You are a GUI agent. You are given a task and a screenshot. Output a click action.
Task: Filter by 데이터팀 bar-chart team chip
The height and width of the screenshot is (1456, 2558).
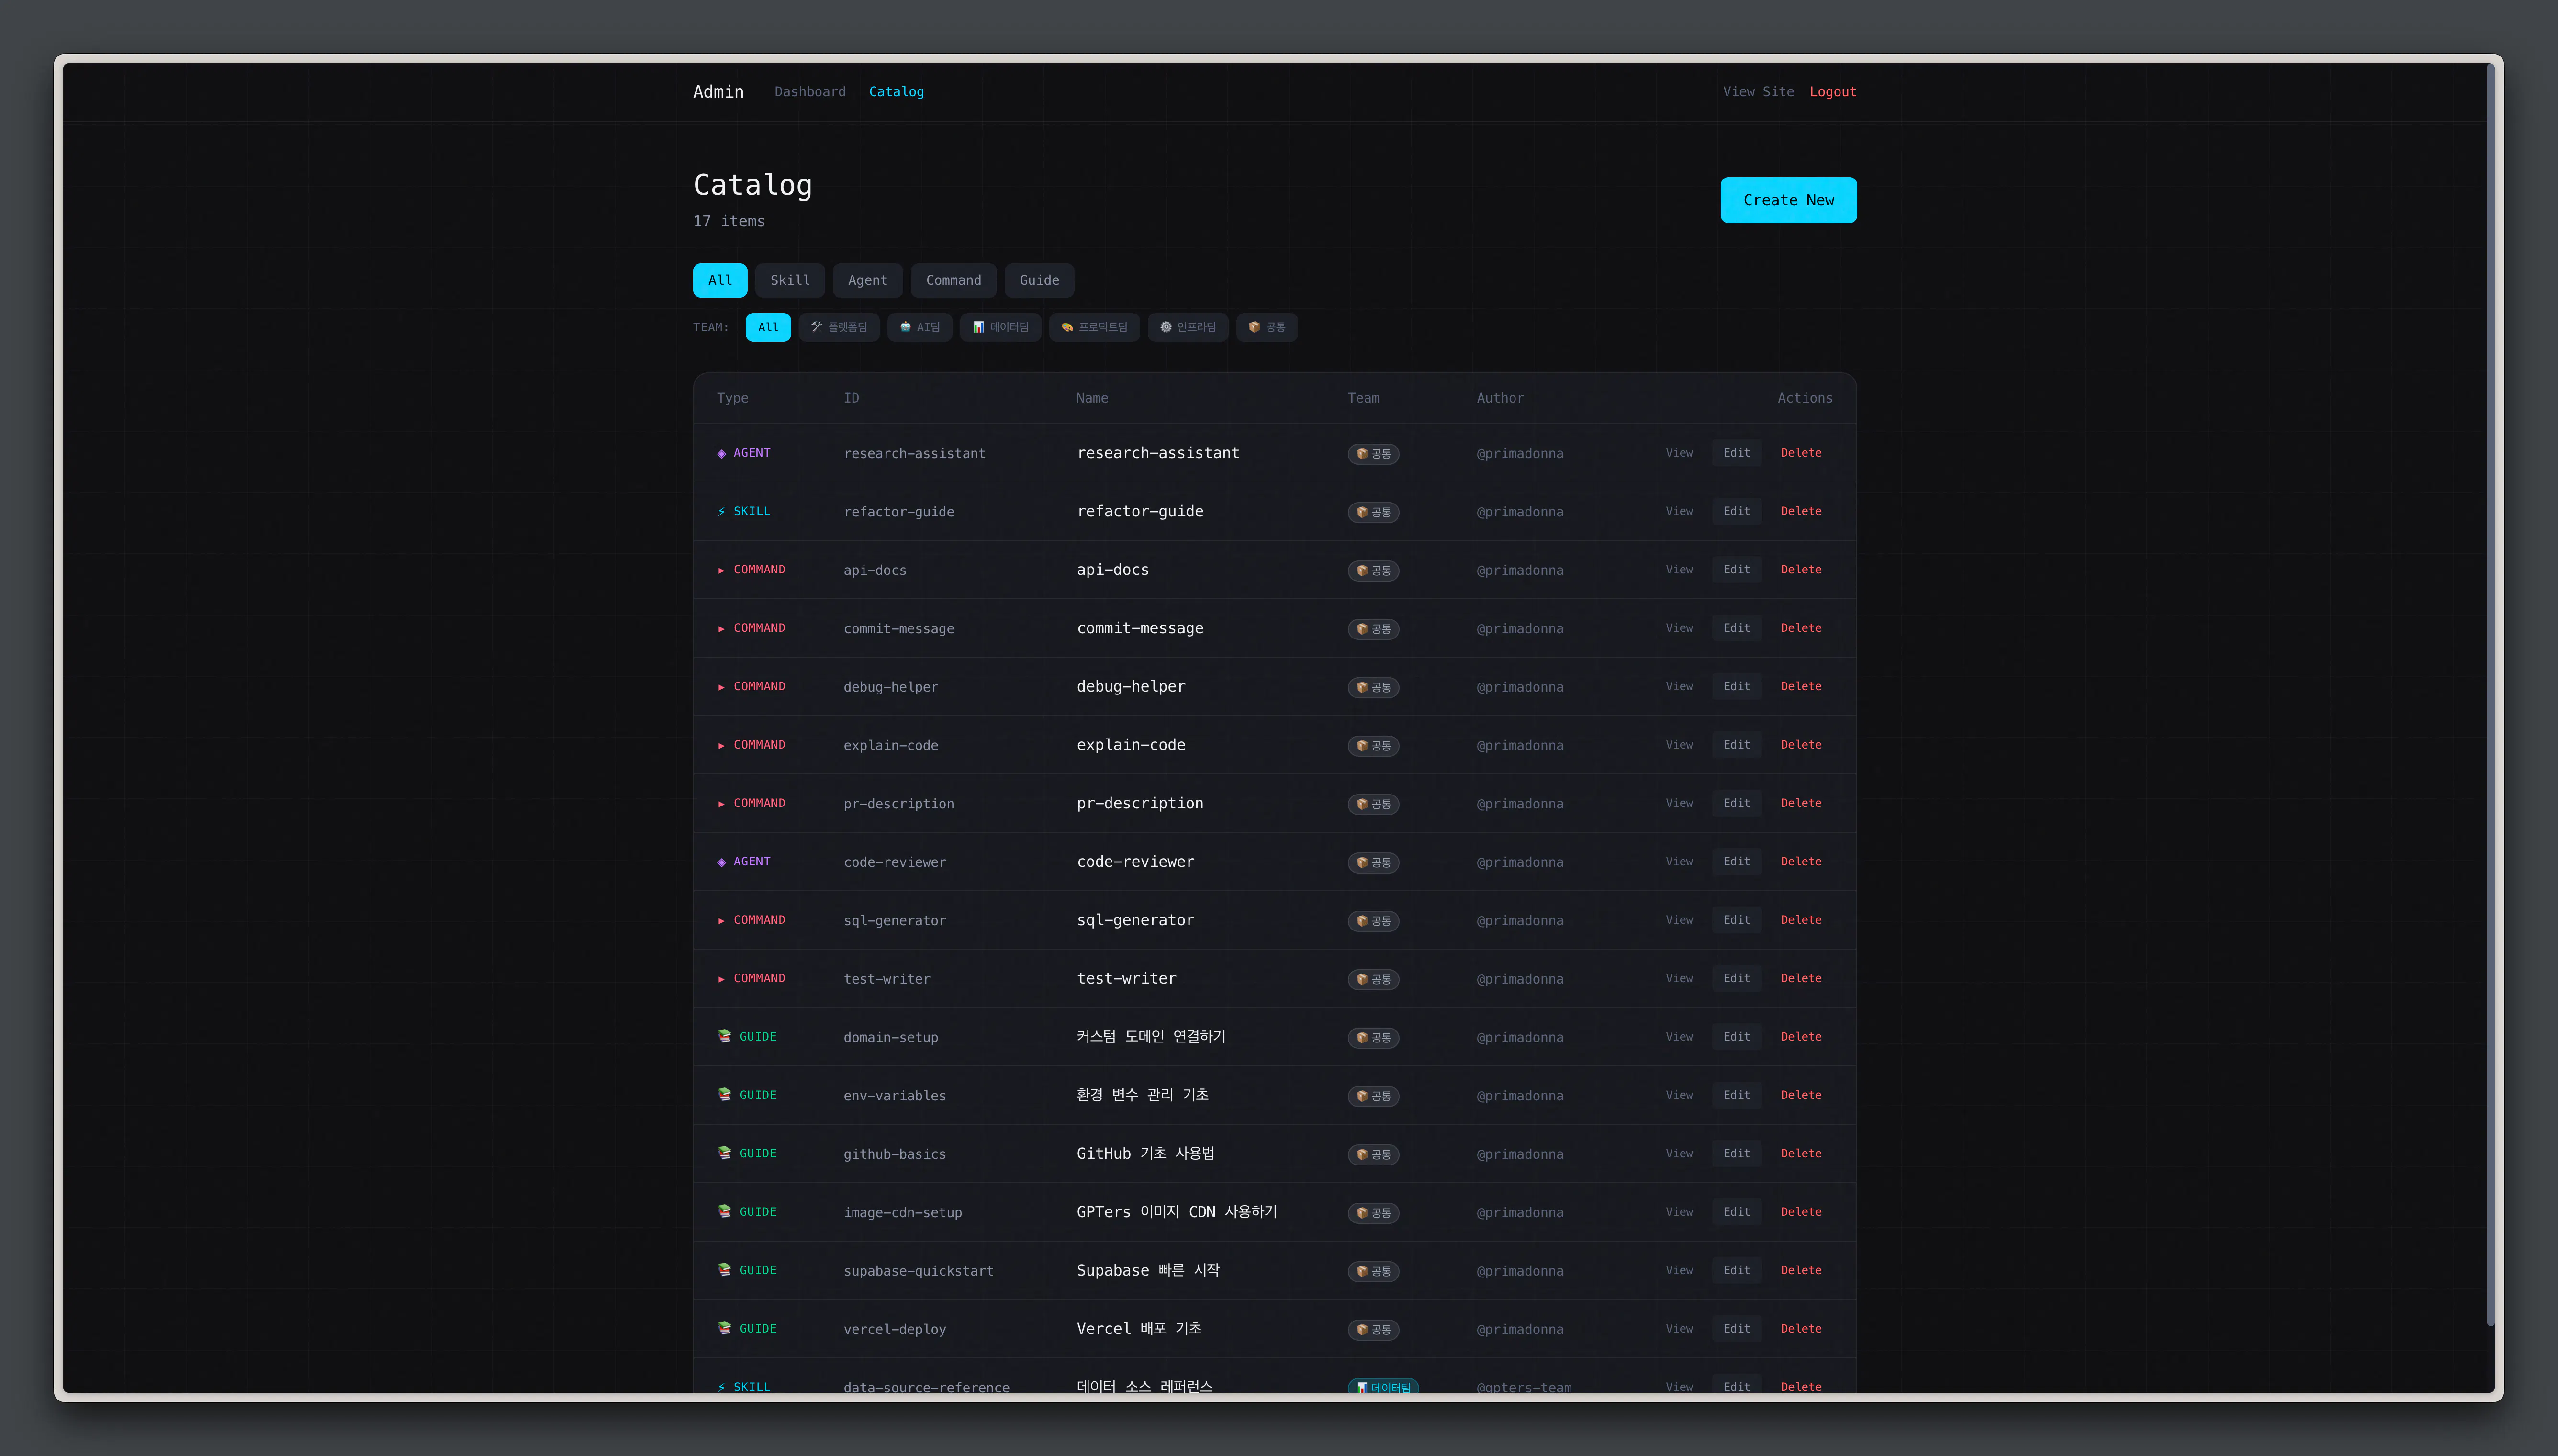pos(1000,327)
